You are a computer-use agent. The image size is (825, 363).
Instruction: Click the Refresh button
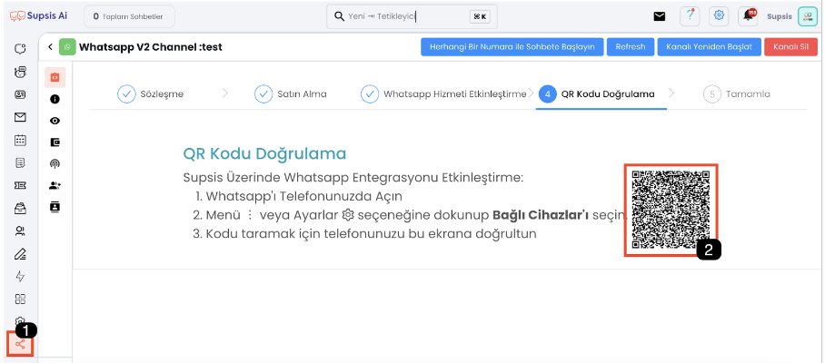[631, 47]
